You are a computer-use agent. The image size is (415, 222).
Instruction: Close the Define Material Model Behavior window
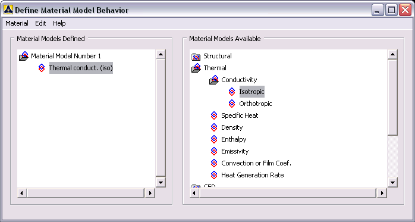[405, 10]
